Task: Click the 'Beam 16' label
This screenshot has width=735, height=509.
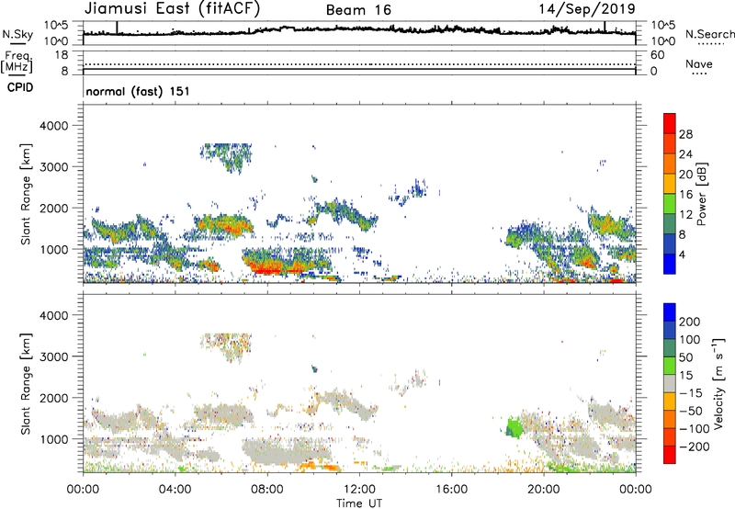Action: tap(358, 10)
